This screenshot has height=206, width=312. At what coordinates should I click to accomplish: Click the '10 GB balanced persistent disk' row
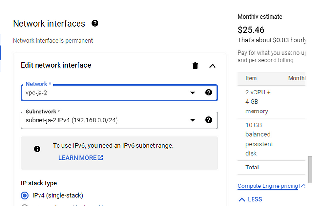coord(272,139)
